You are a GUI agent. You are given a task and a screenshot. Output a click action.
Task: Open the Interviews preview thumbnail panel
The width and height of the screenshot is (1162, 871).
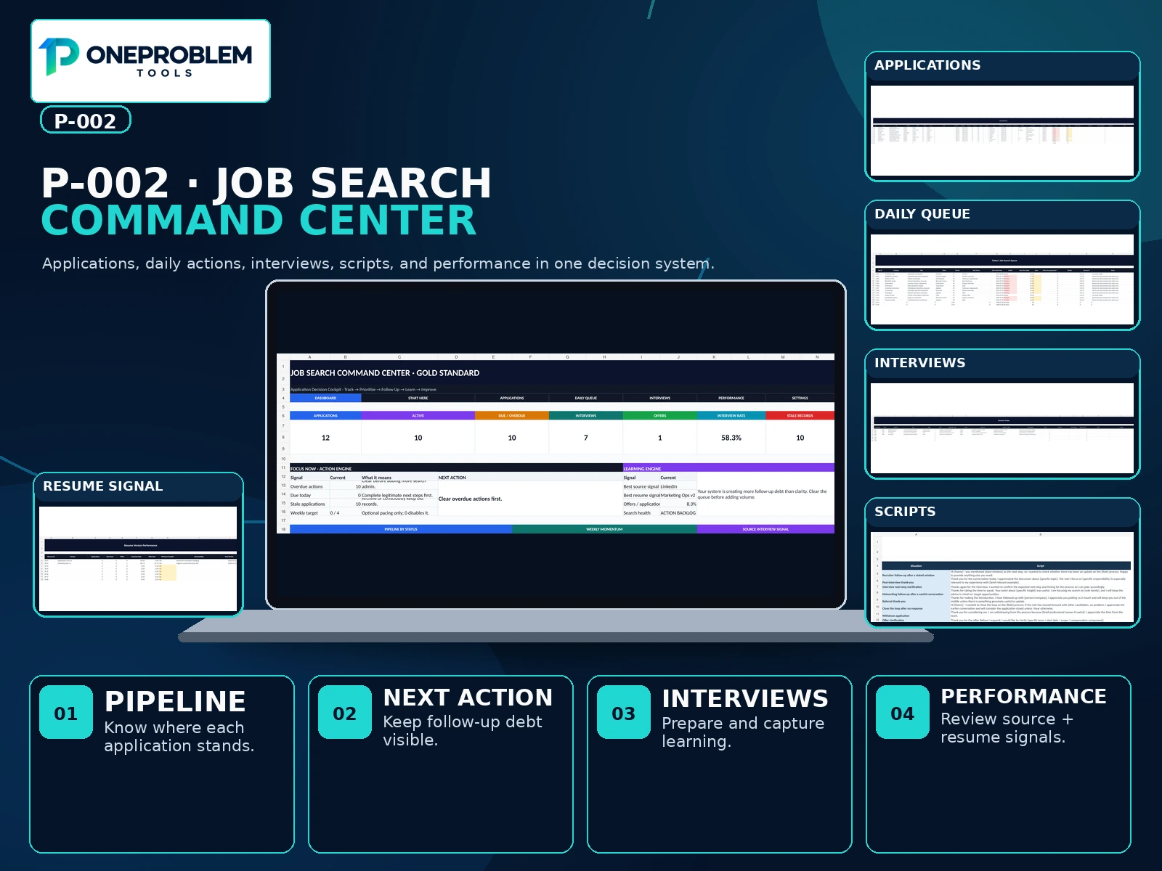click(x=1002, y=414)
